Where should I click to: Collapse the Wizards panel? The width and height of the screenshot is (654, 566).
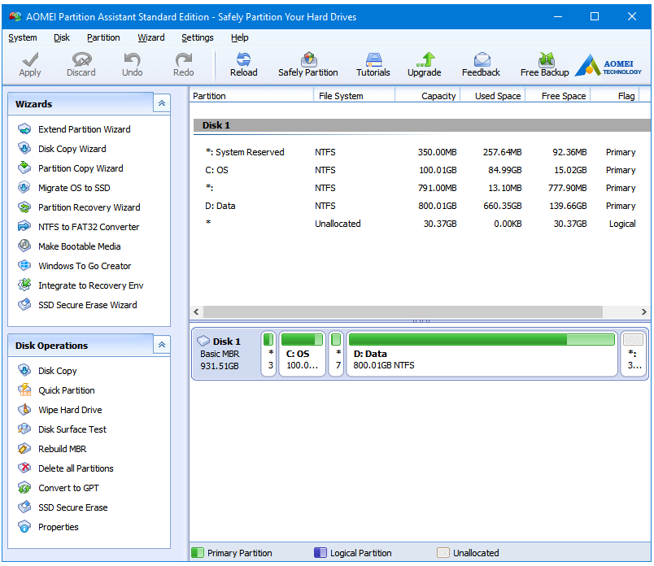click(x=162, y=103)
